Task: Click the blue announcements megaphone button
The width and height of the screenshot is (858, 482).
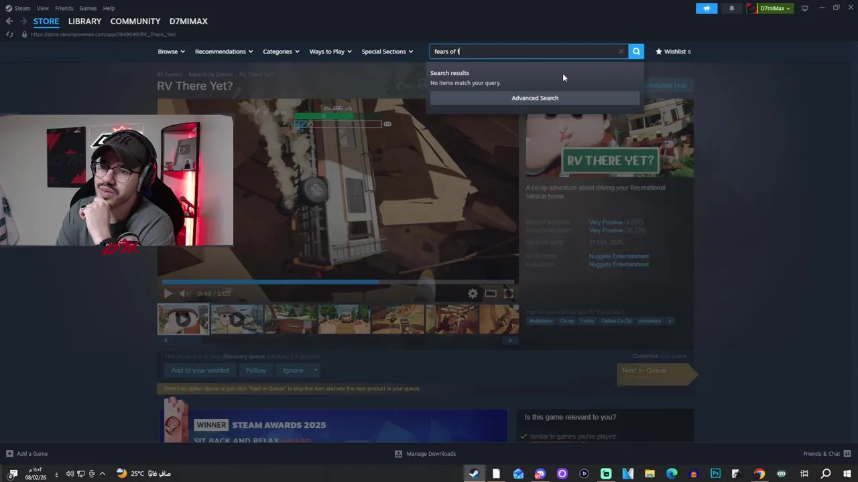Action: pos(707,8)
